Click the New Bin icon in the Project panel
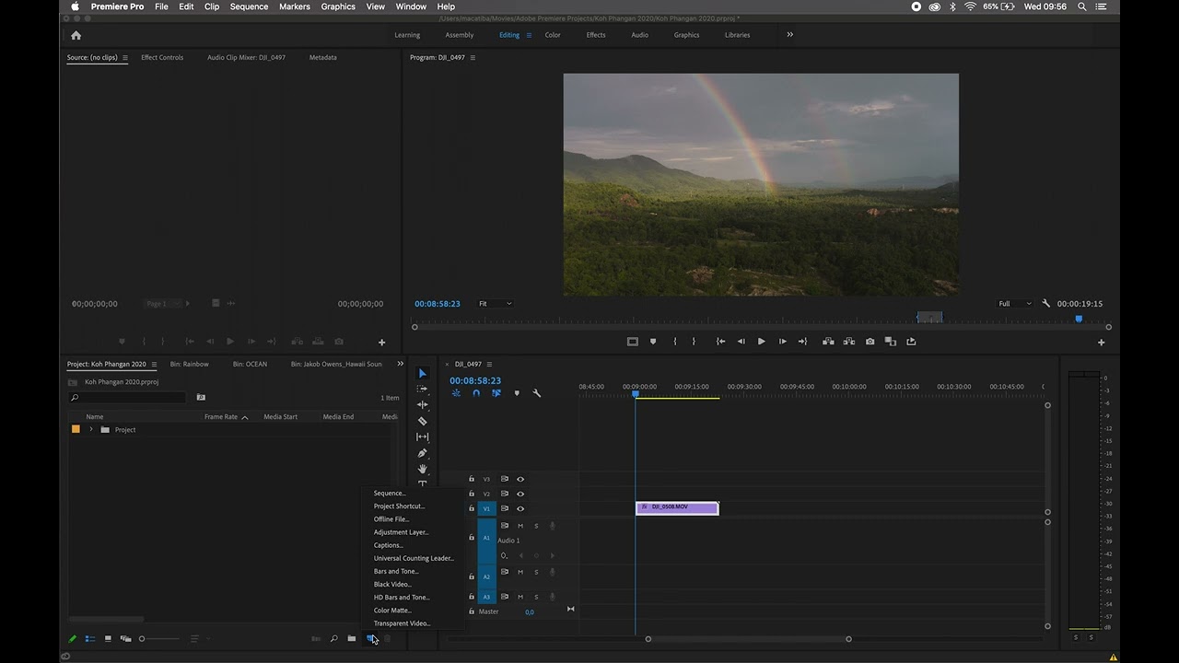1179x663 pixels. pyautogui.click(x=351, y=638)
